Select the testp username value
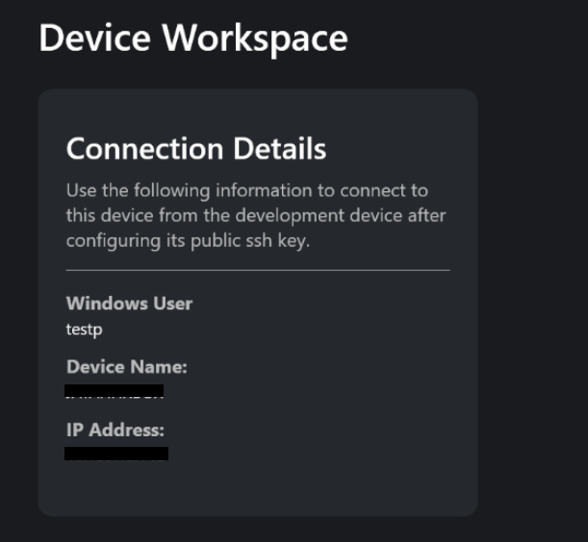This screenshot has width=588, height=542. 84,330
